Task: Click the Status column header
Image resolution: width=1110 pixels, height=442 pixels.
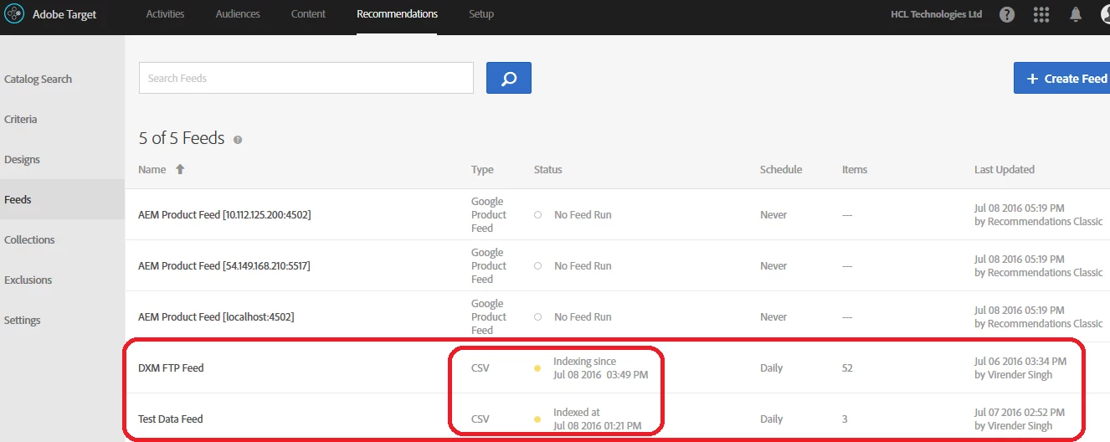Action: tap(548, 169)
